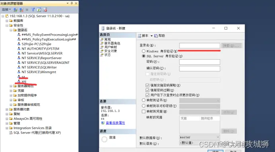Uncheck 用户在下次登录时必须更改密码 checkbox
275x152 pixels.
pos(148,95)
